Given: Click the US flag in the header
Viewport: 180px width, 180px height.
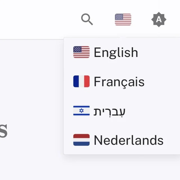Looking at the screenshot, I should 123,19.
